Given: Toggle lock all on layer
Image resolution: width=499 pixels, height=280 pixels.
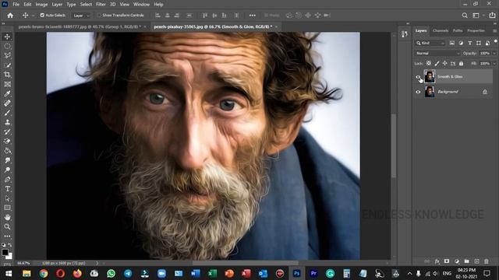Looking at the screenshot, I should (461, 64).
